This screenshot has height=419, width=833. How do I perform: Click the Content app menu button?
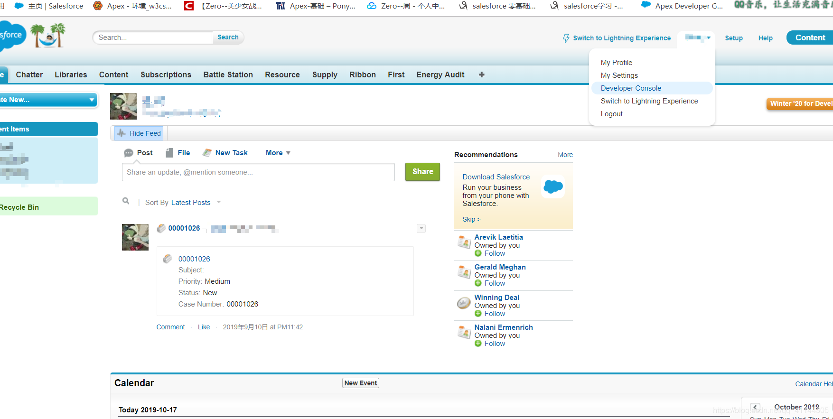[x=810, y=37]
